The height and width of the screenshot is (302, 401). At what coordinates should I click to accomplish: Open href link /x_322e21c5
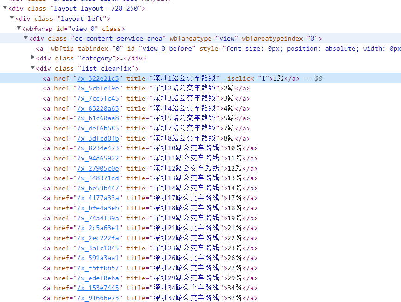click(98, 78)
